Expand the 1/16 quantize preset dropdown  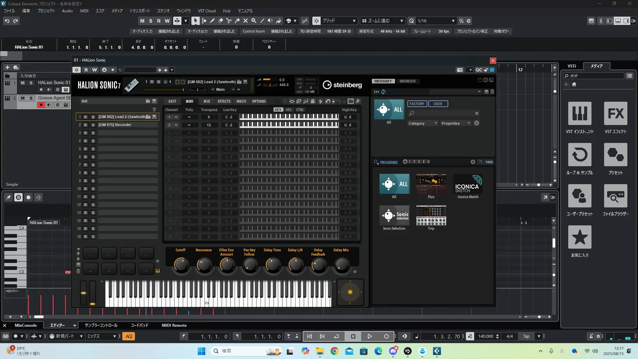click(x=453, y=21)
